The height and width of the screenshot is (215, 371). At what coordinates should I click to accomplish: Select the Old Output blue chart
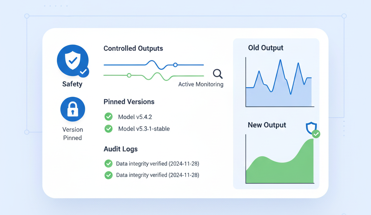280,82
